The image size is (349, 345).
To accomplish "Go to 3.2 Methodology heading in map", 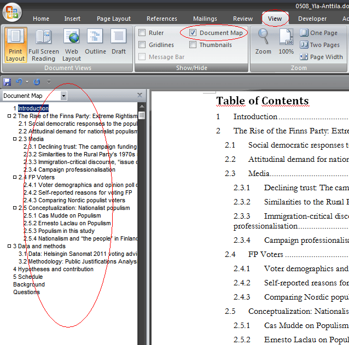I will pyautogui.click(x=78, y=261).
